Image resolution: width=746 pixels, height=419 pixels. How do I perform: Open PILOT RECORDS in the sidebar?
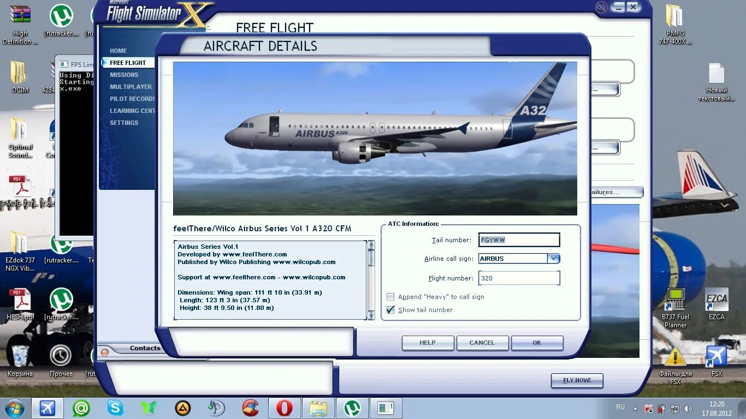(x=132, y=99)
